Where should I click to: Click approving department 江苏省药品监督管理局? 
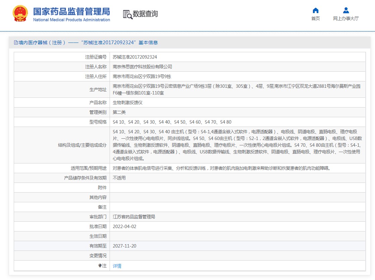click(x=134, y=217)
